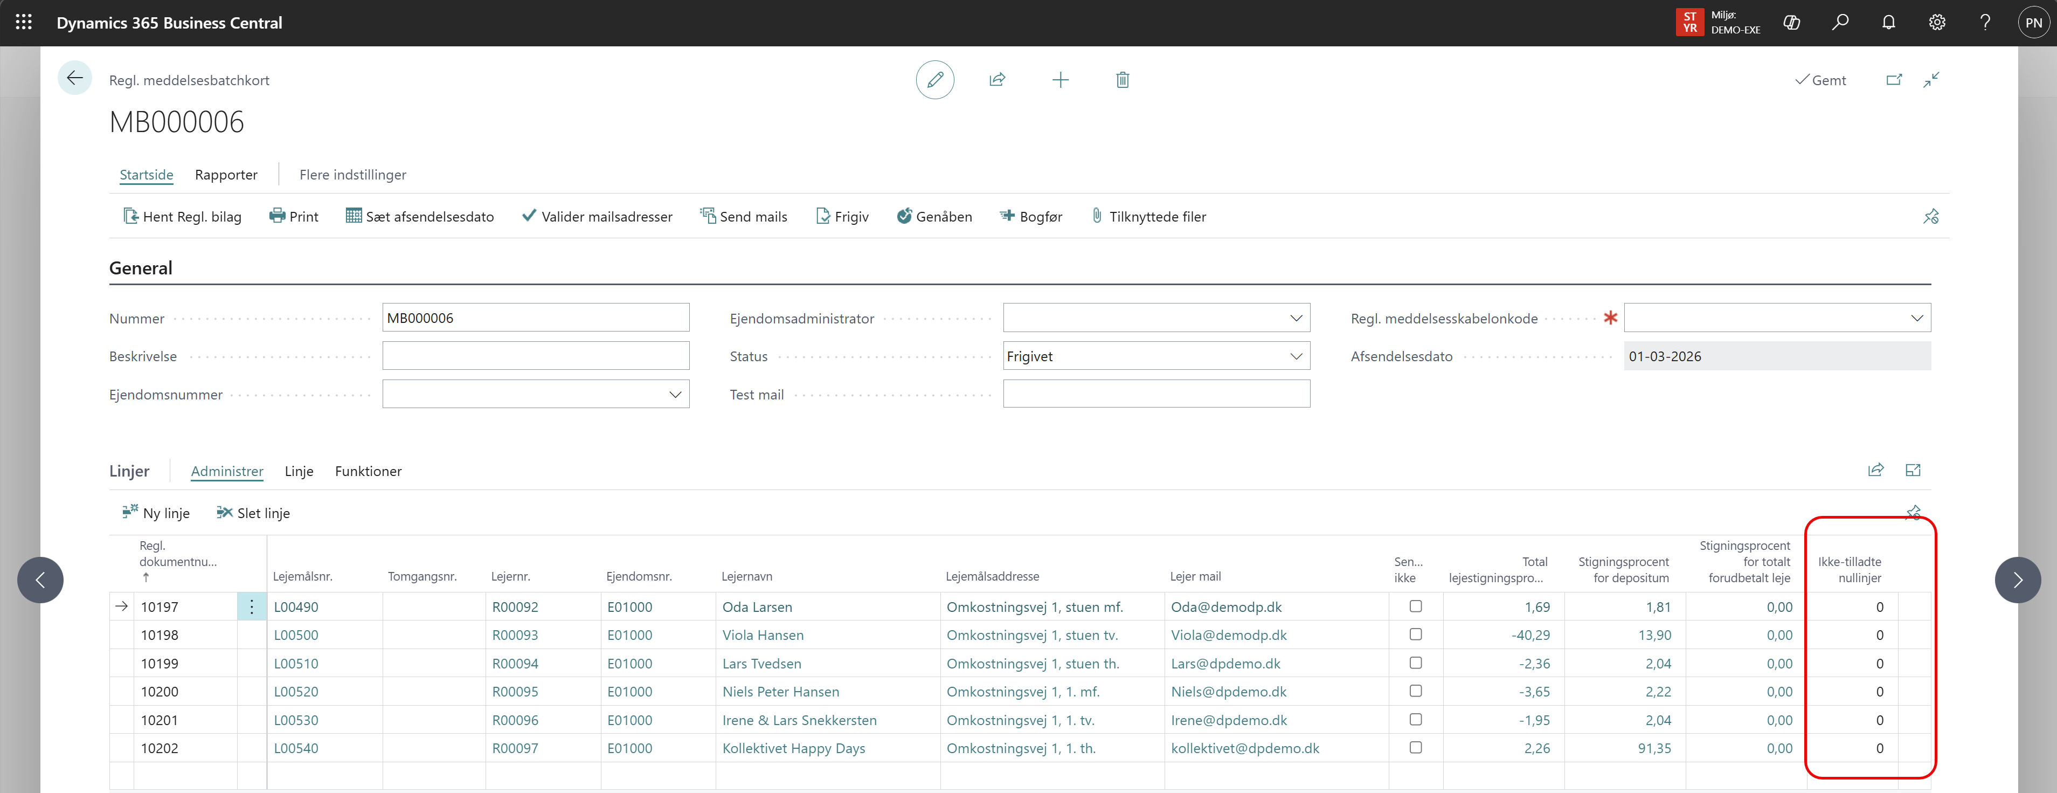
Task: Click Send mails toolbar action
Action: (x=744, y=216)
